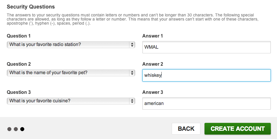The height and width of the screenshot is (139, 277).
Task: Click the Answer 3 label
Action: click(x=153, y=92)
